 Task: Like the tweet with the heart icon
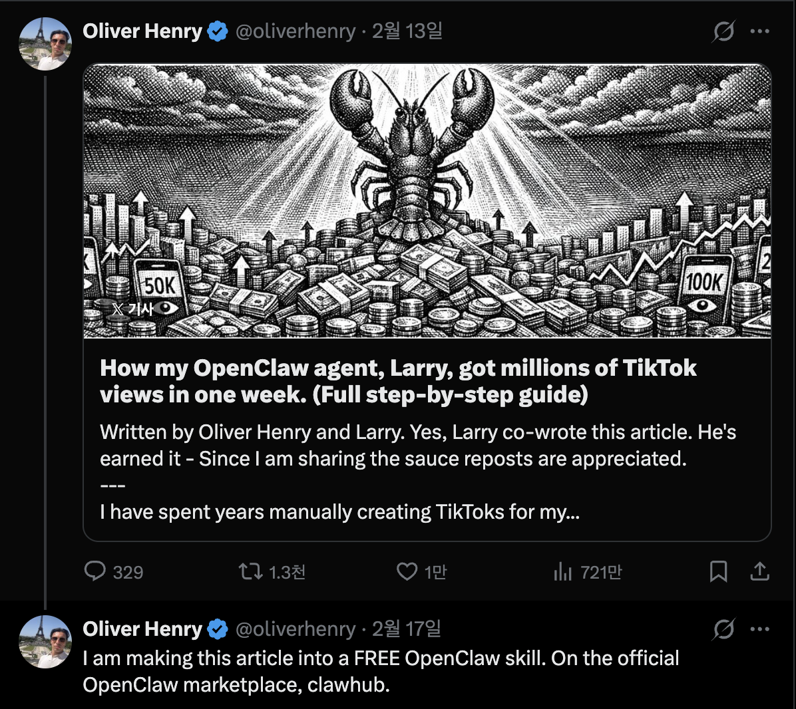pyautogui.click(x=407, y=571)
